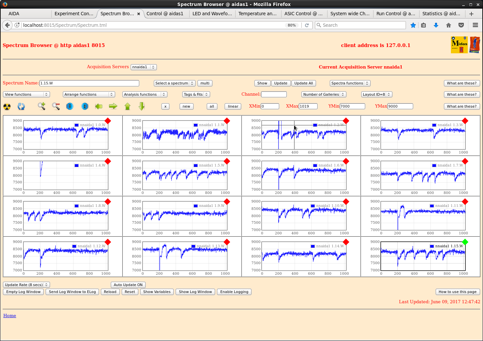Click the linear scale button

(233, 106)
